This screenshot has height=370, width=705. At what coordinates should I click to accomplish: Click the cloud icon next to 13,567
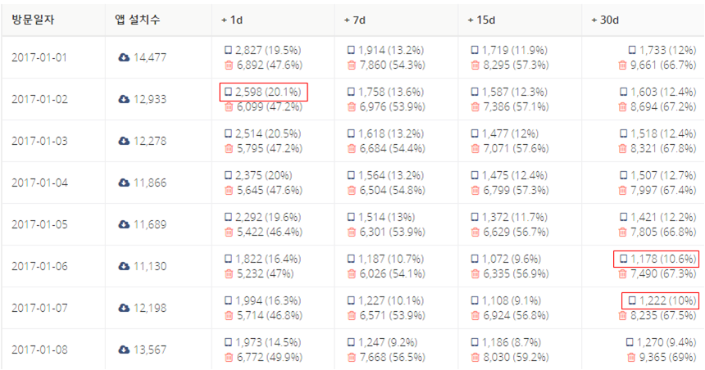click(124, 350)
